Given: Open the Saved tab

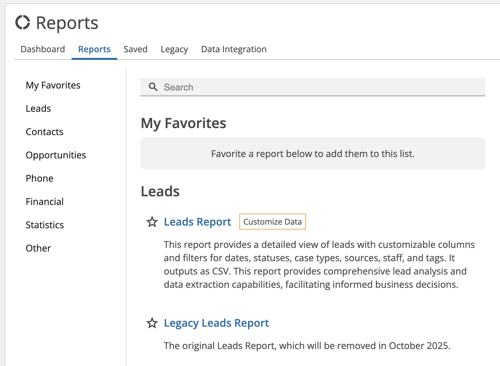Looking at the screenshot, I should (x=135, y=49).
